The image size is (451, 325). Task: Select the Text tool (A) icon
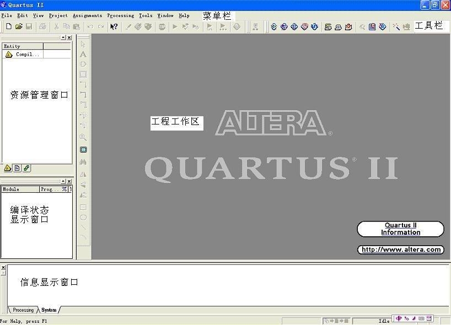tap(83, 55)
